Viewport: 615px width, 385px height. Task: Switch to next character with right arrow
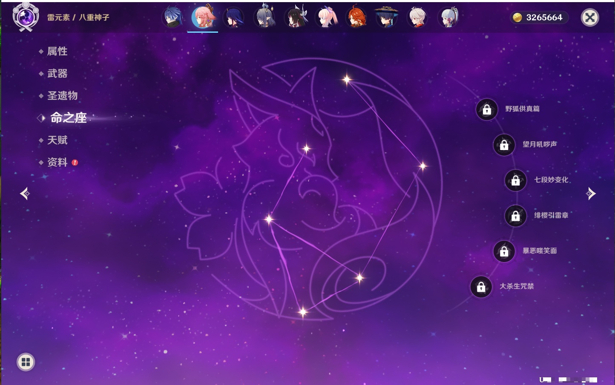(591, 194)
